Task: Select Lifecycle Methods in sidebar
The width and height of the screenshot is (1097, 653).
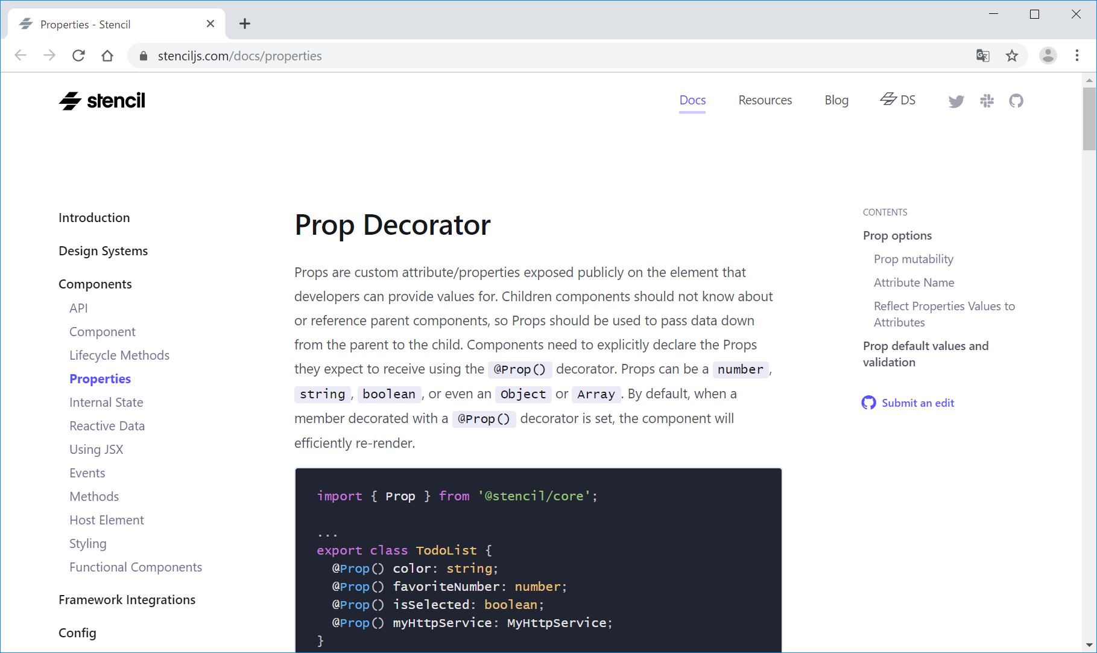Action: click(x=119, y=355)
